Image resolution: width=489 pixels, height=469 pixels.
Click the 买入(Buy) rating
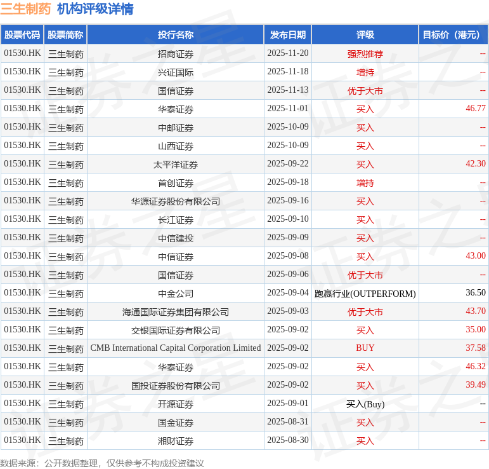[x=365, y=404]
